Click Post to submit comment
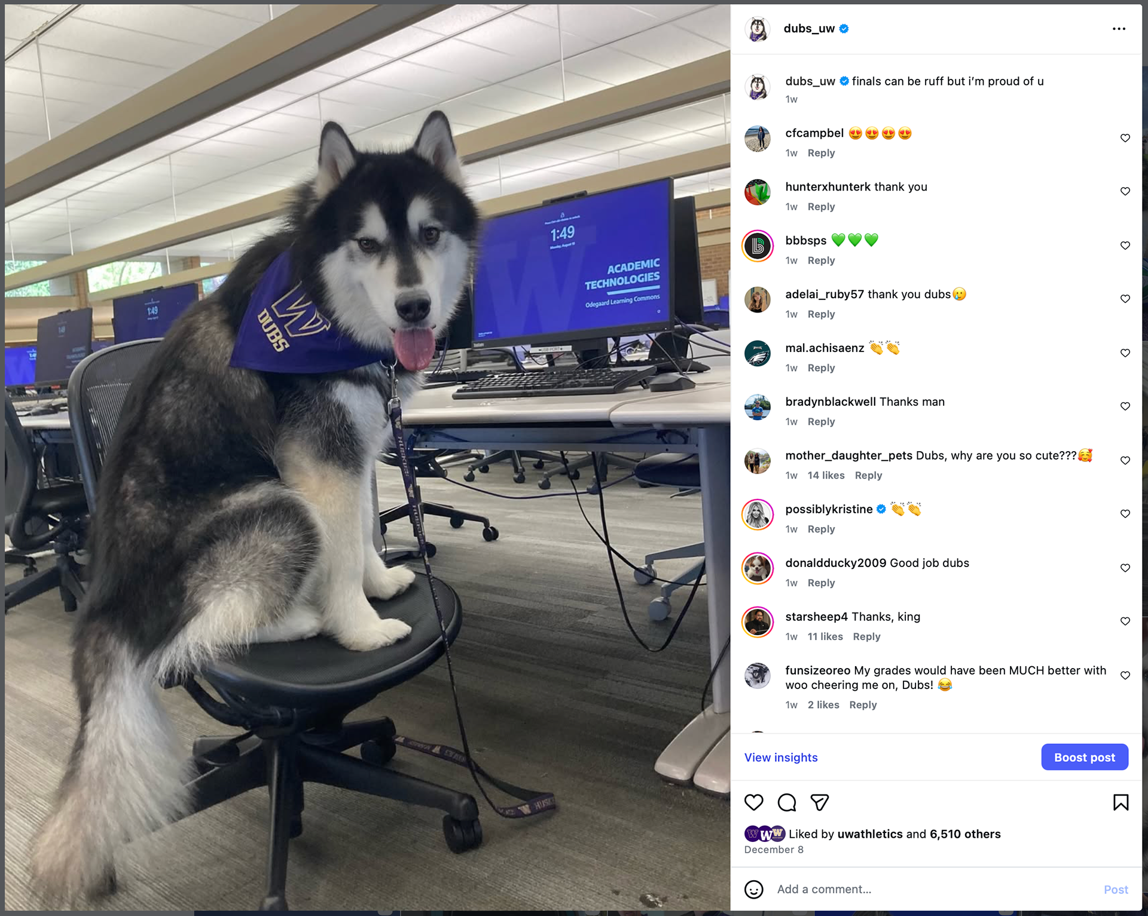 point(1116,890)
